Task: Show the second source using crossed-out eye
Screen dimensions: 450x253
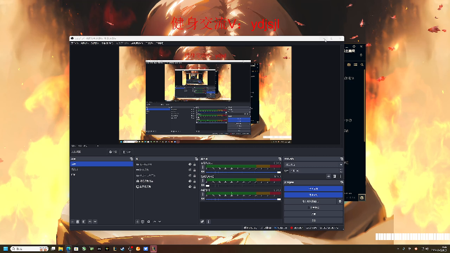Action: (190, 170)
